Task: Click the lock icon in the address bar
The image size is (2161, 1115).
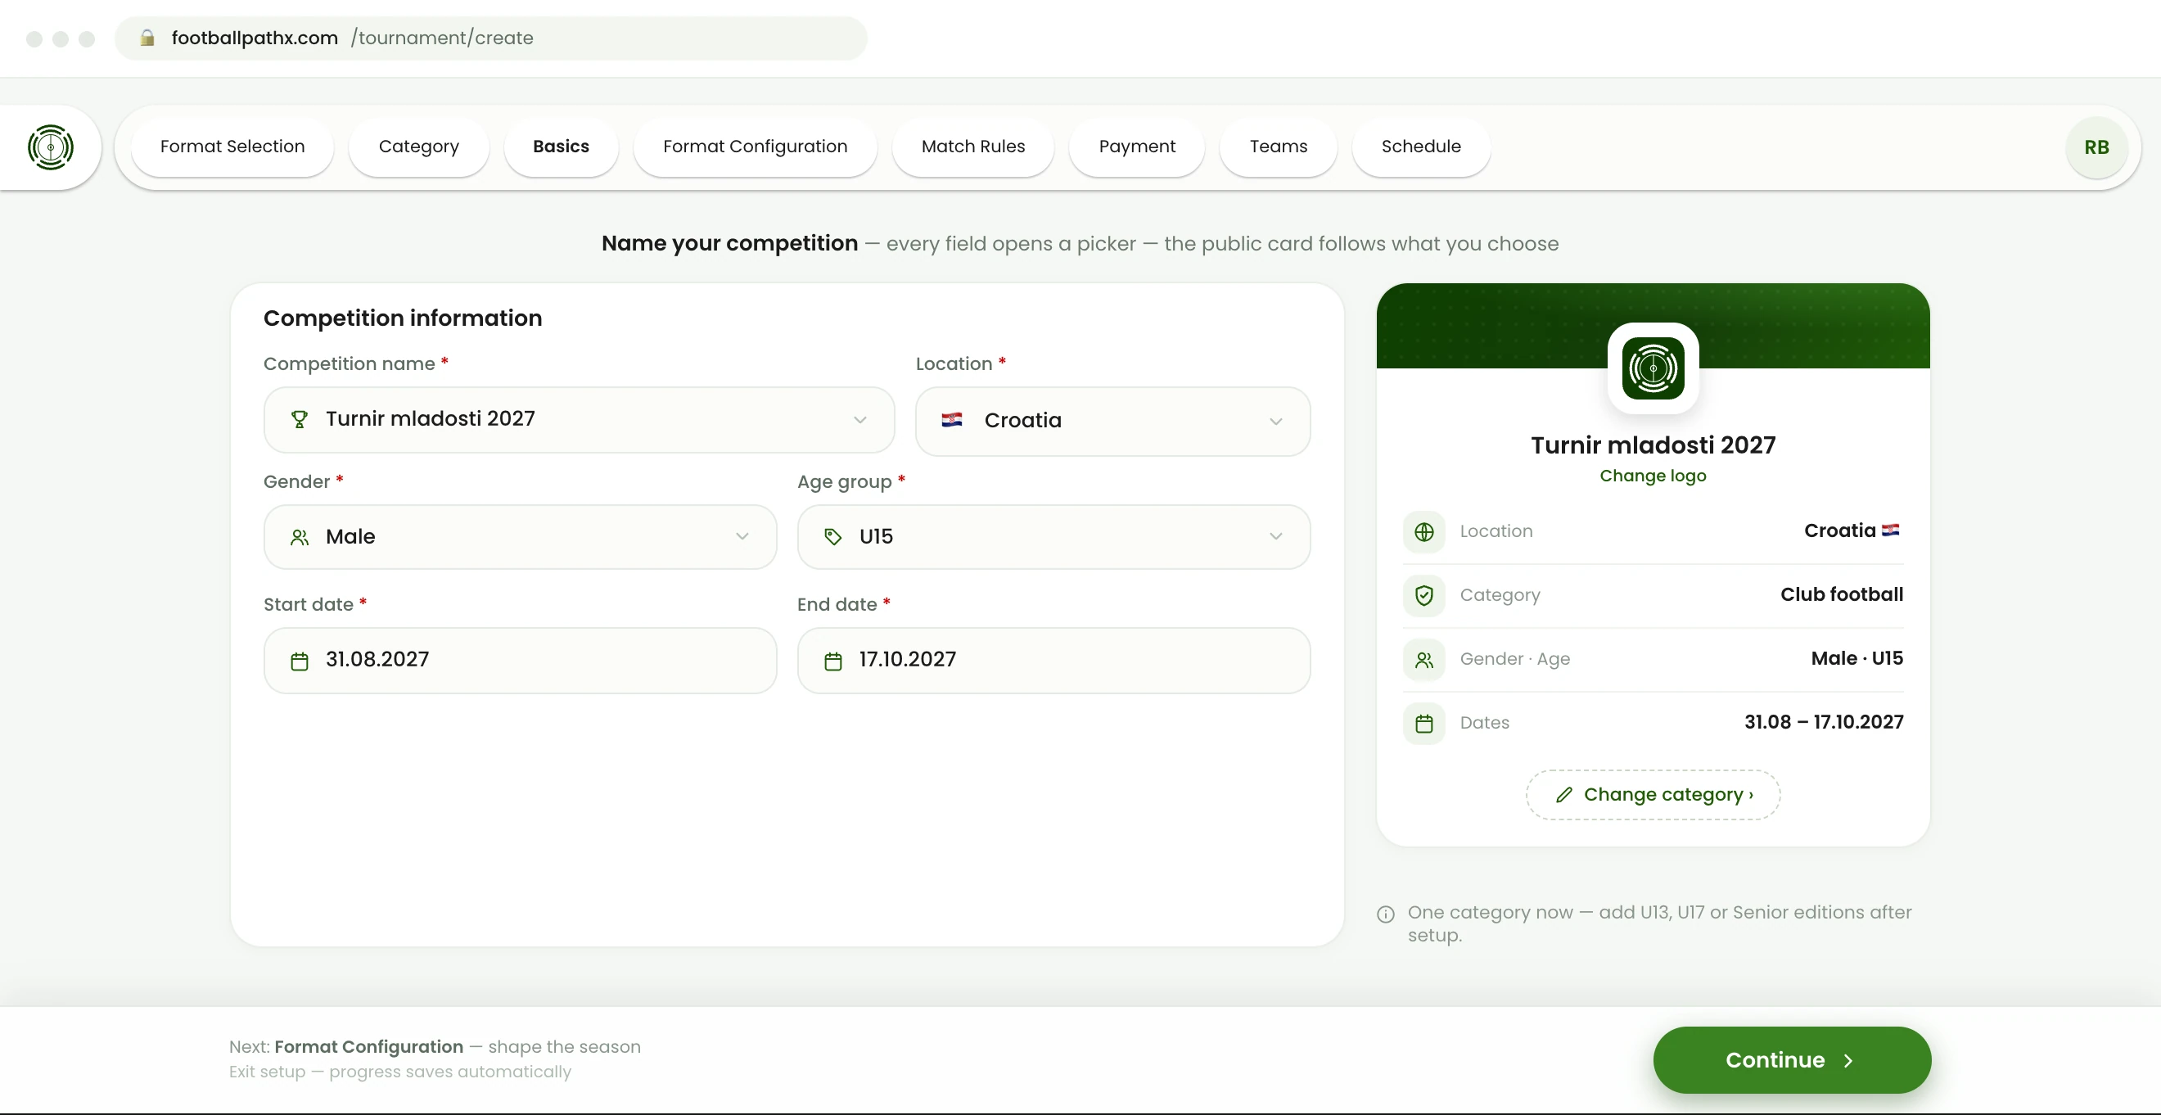Action: point(147,38)
